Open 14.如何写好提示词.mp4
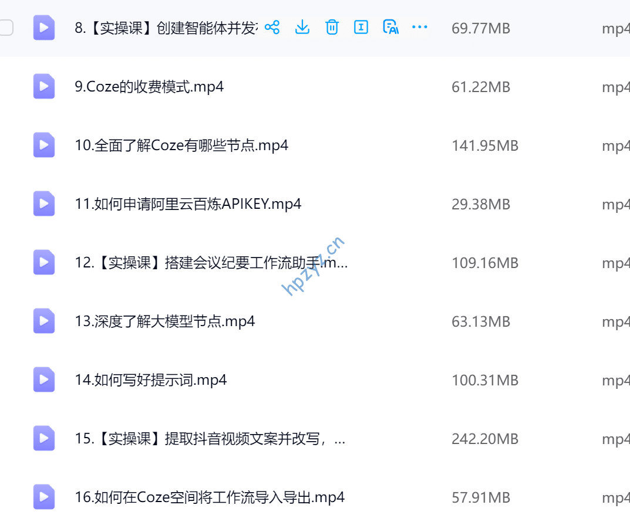The width and height of the screenshot is (630, 532). tap(151, 380)
